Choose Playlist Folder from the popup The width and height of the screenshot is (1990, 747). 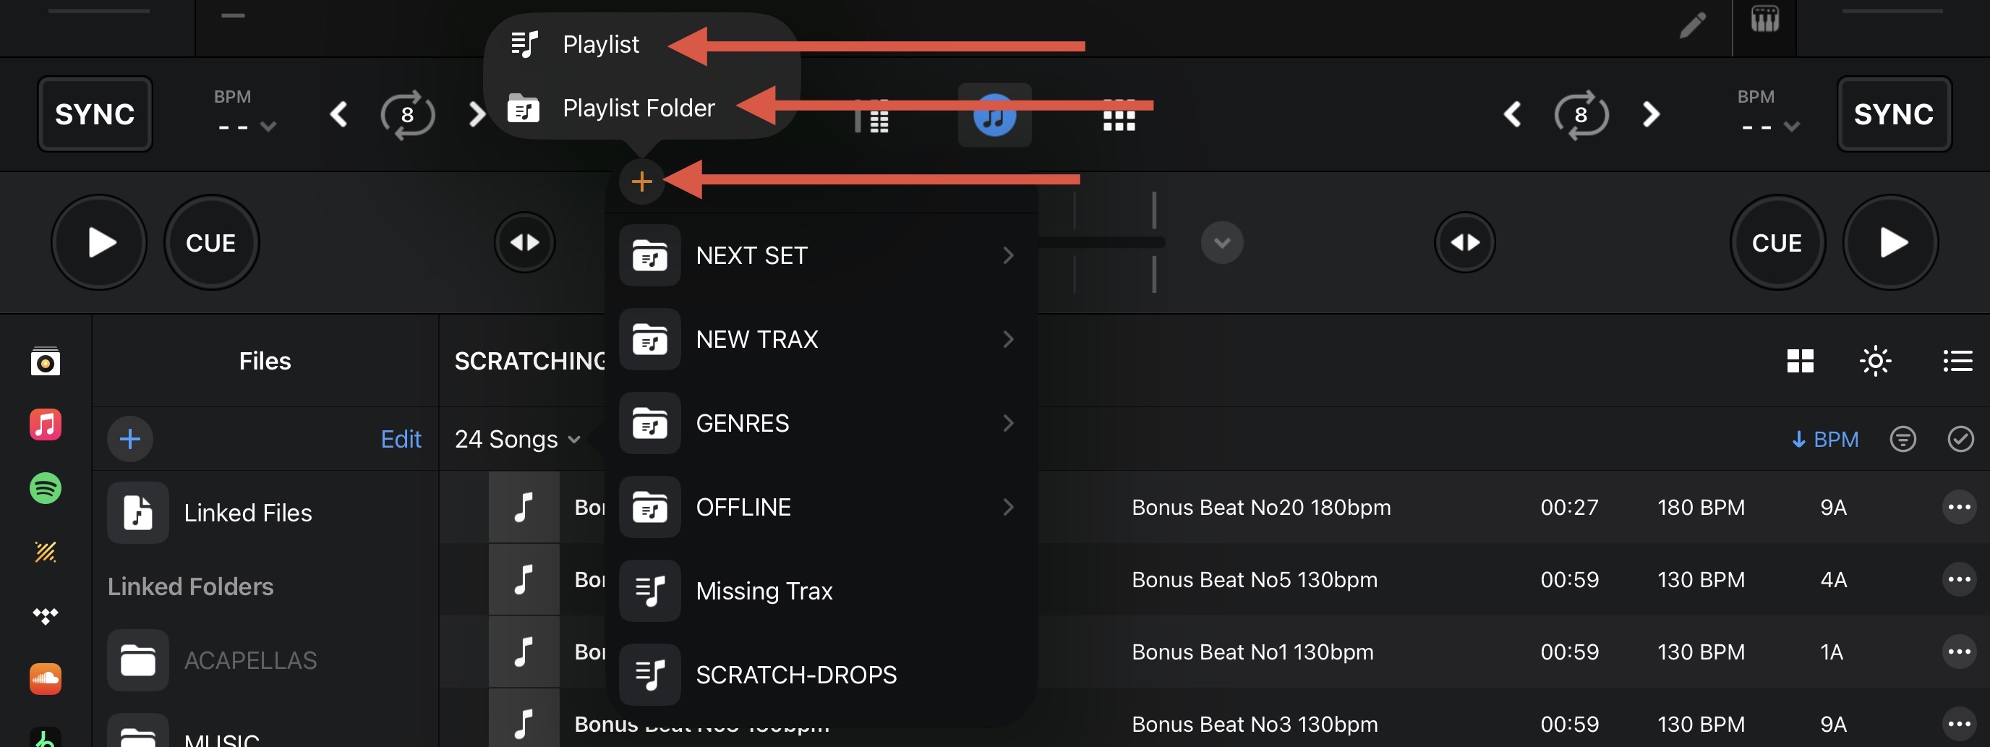[637, 108]
